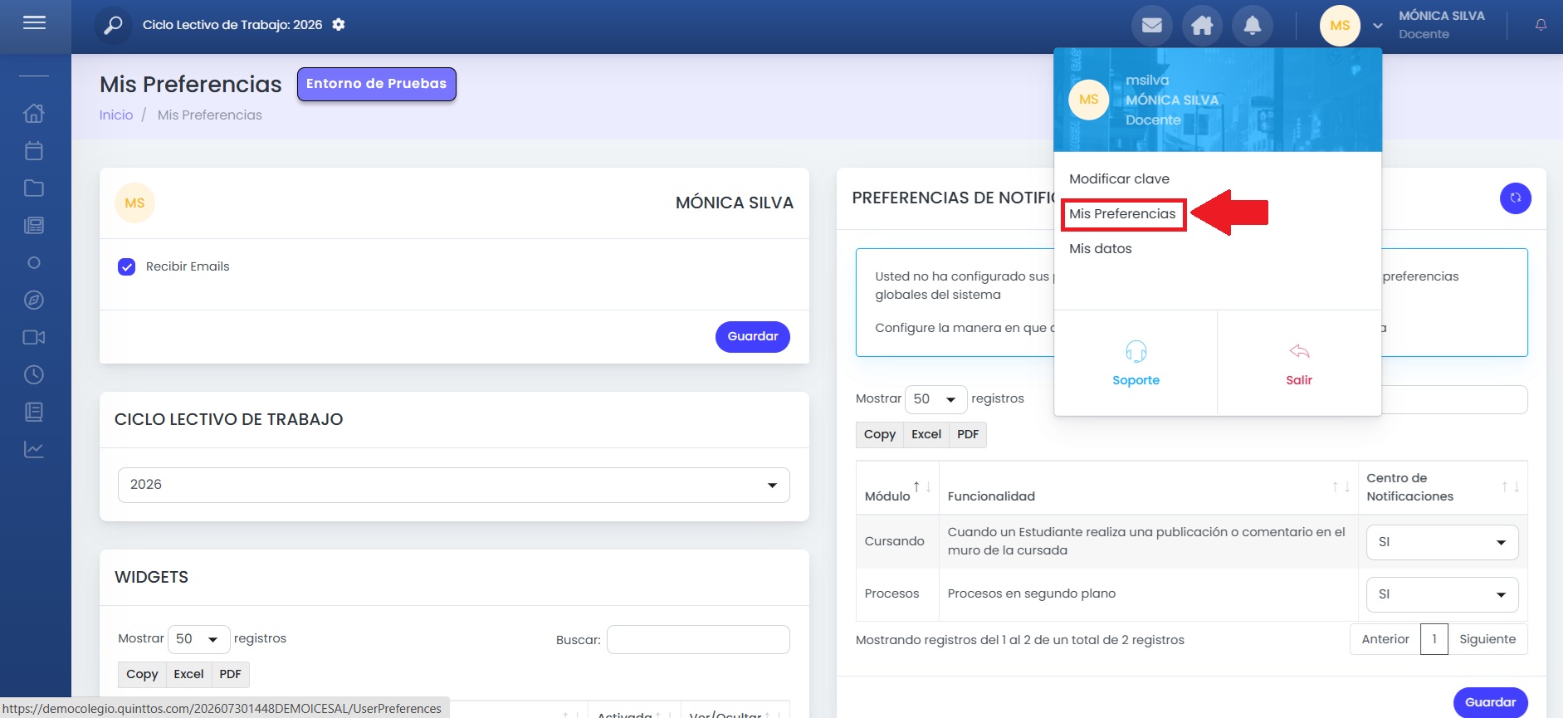This screenshot has width=1563, height=718.
Task: Open Widgets records count dropdown
Action: pos(199,639)
